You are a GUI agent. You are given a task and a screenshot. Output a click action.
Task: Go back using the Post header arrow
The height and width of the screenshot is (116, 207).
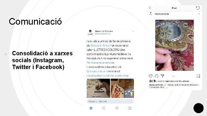(x=150, y=8)
